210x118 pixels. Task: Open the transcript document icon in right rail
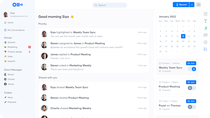[206, 14]
